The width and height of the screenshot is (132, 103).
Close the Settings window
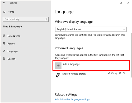128,3
